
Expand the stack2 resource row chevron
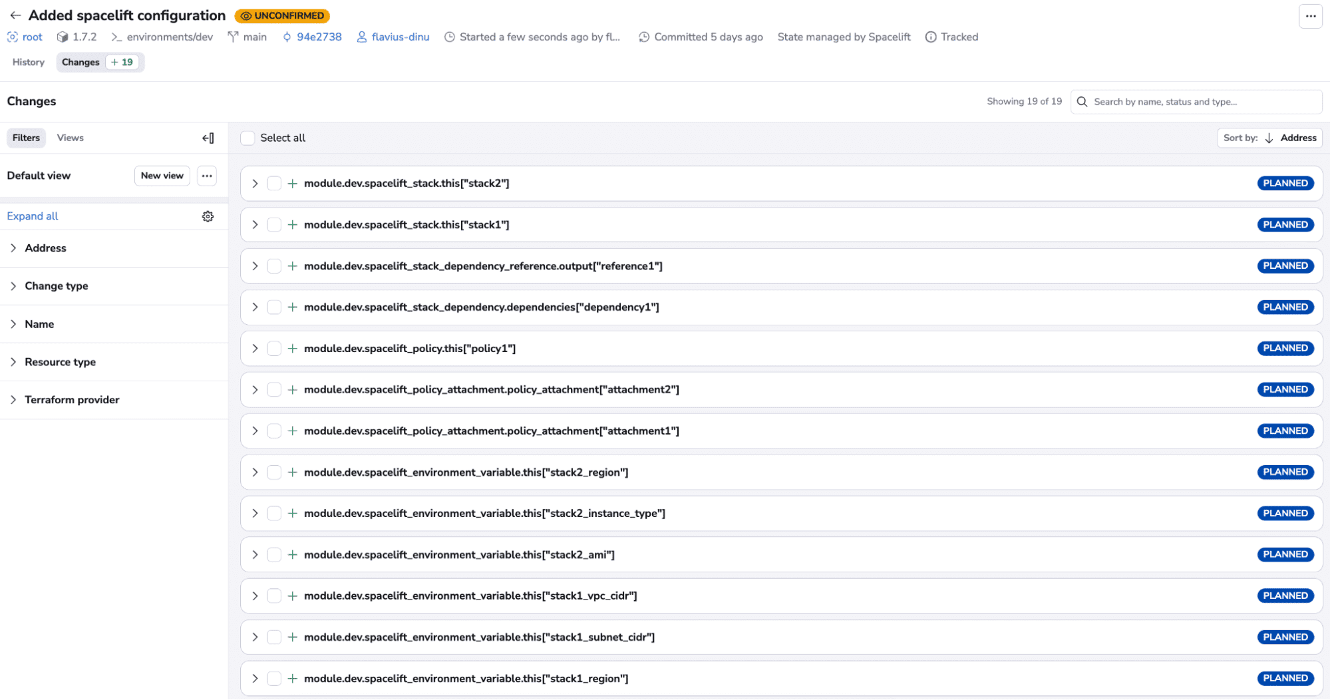[x=255, y=184]
